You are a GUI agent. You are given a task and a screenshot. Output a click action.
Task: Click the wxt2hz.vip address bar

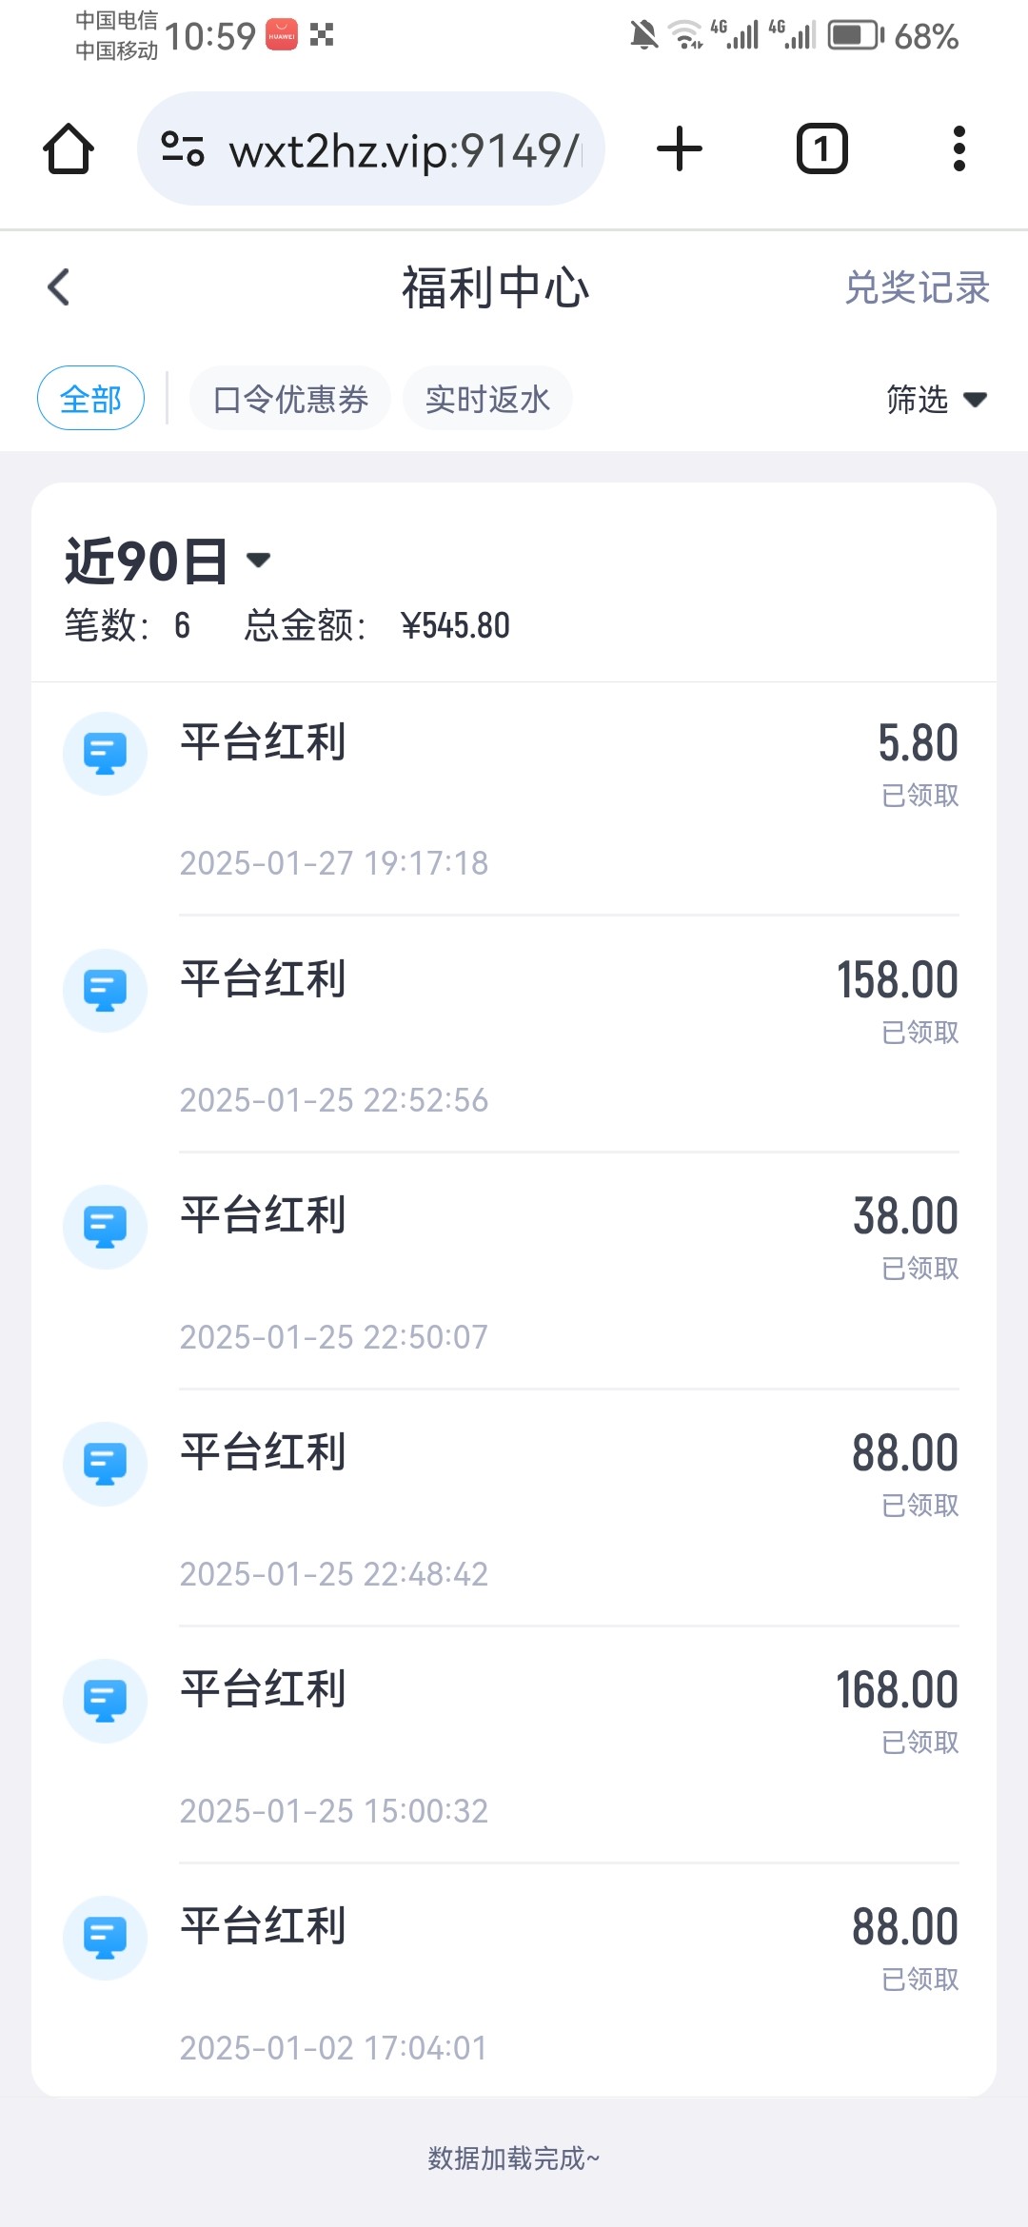(404, 149)
